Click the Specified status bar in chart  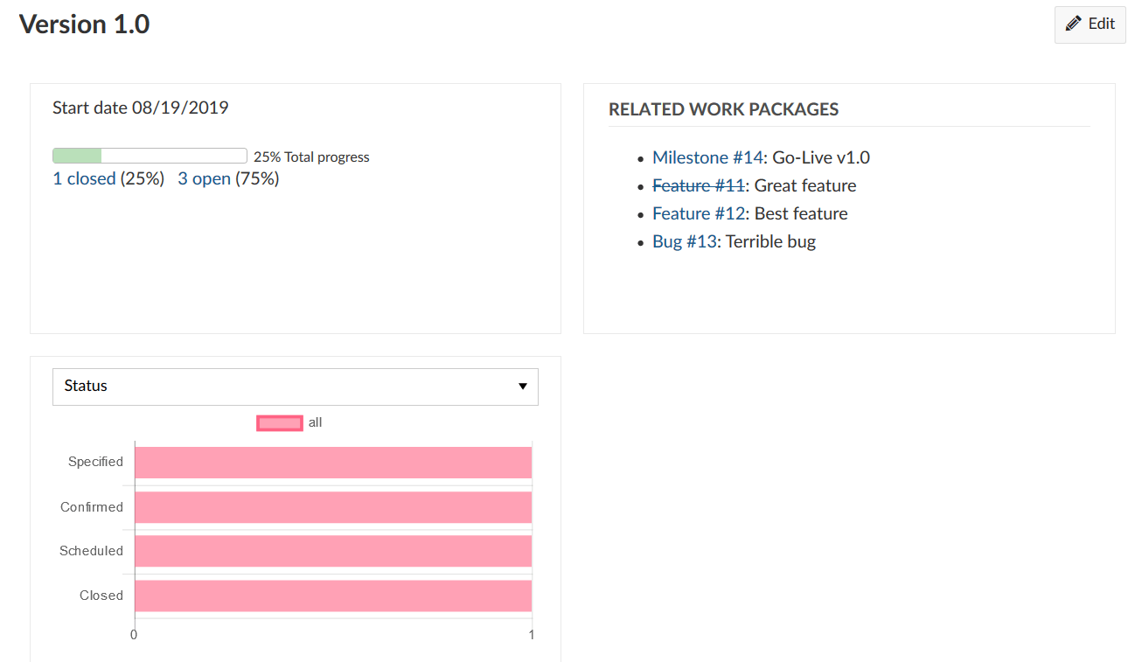click(332, 463)
